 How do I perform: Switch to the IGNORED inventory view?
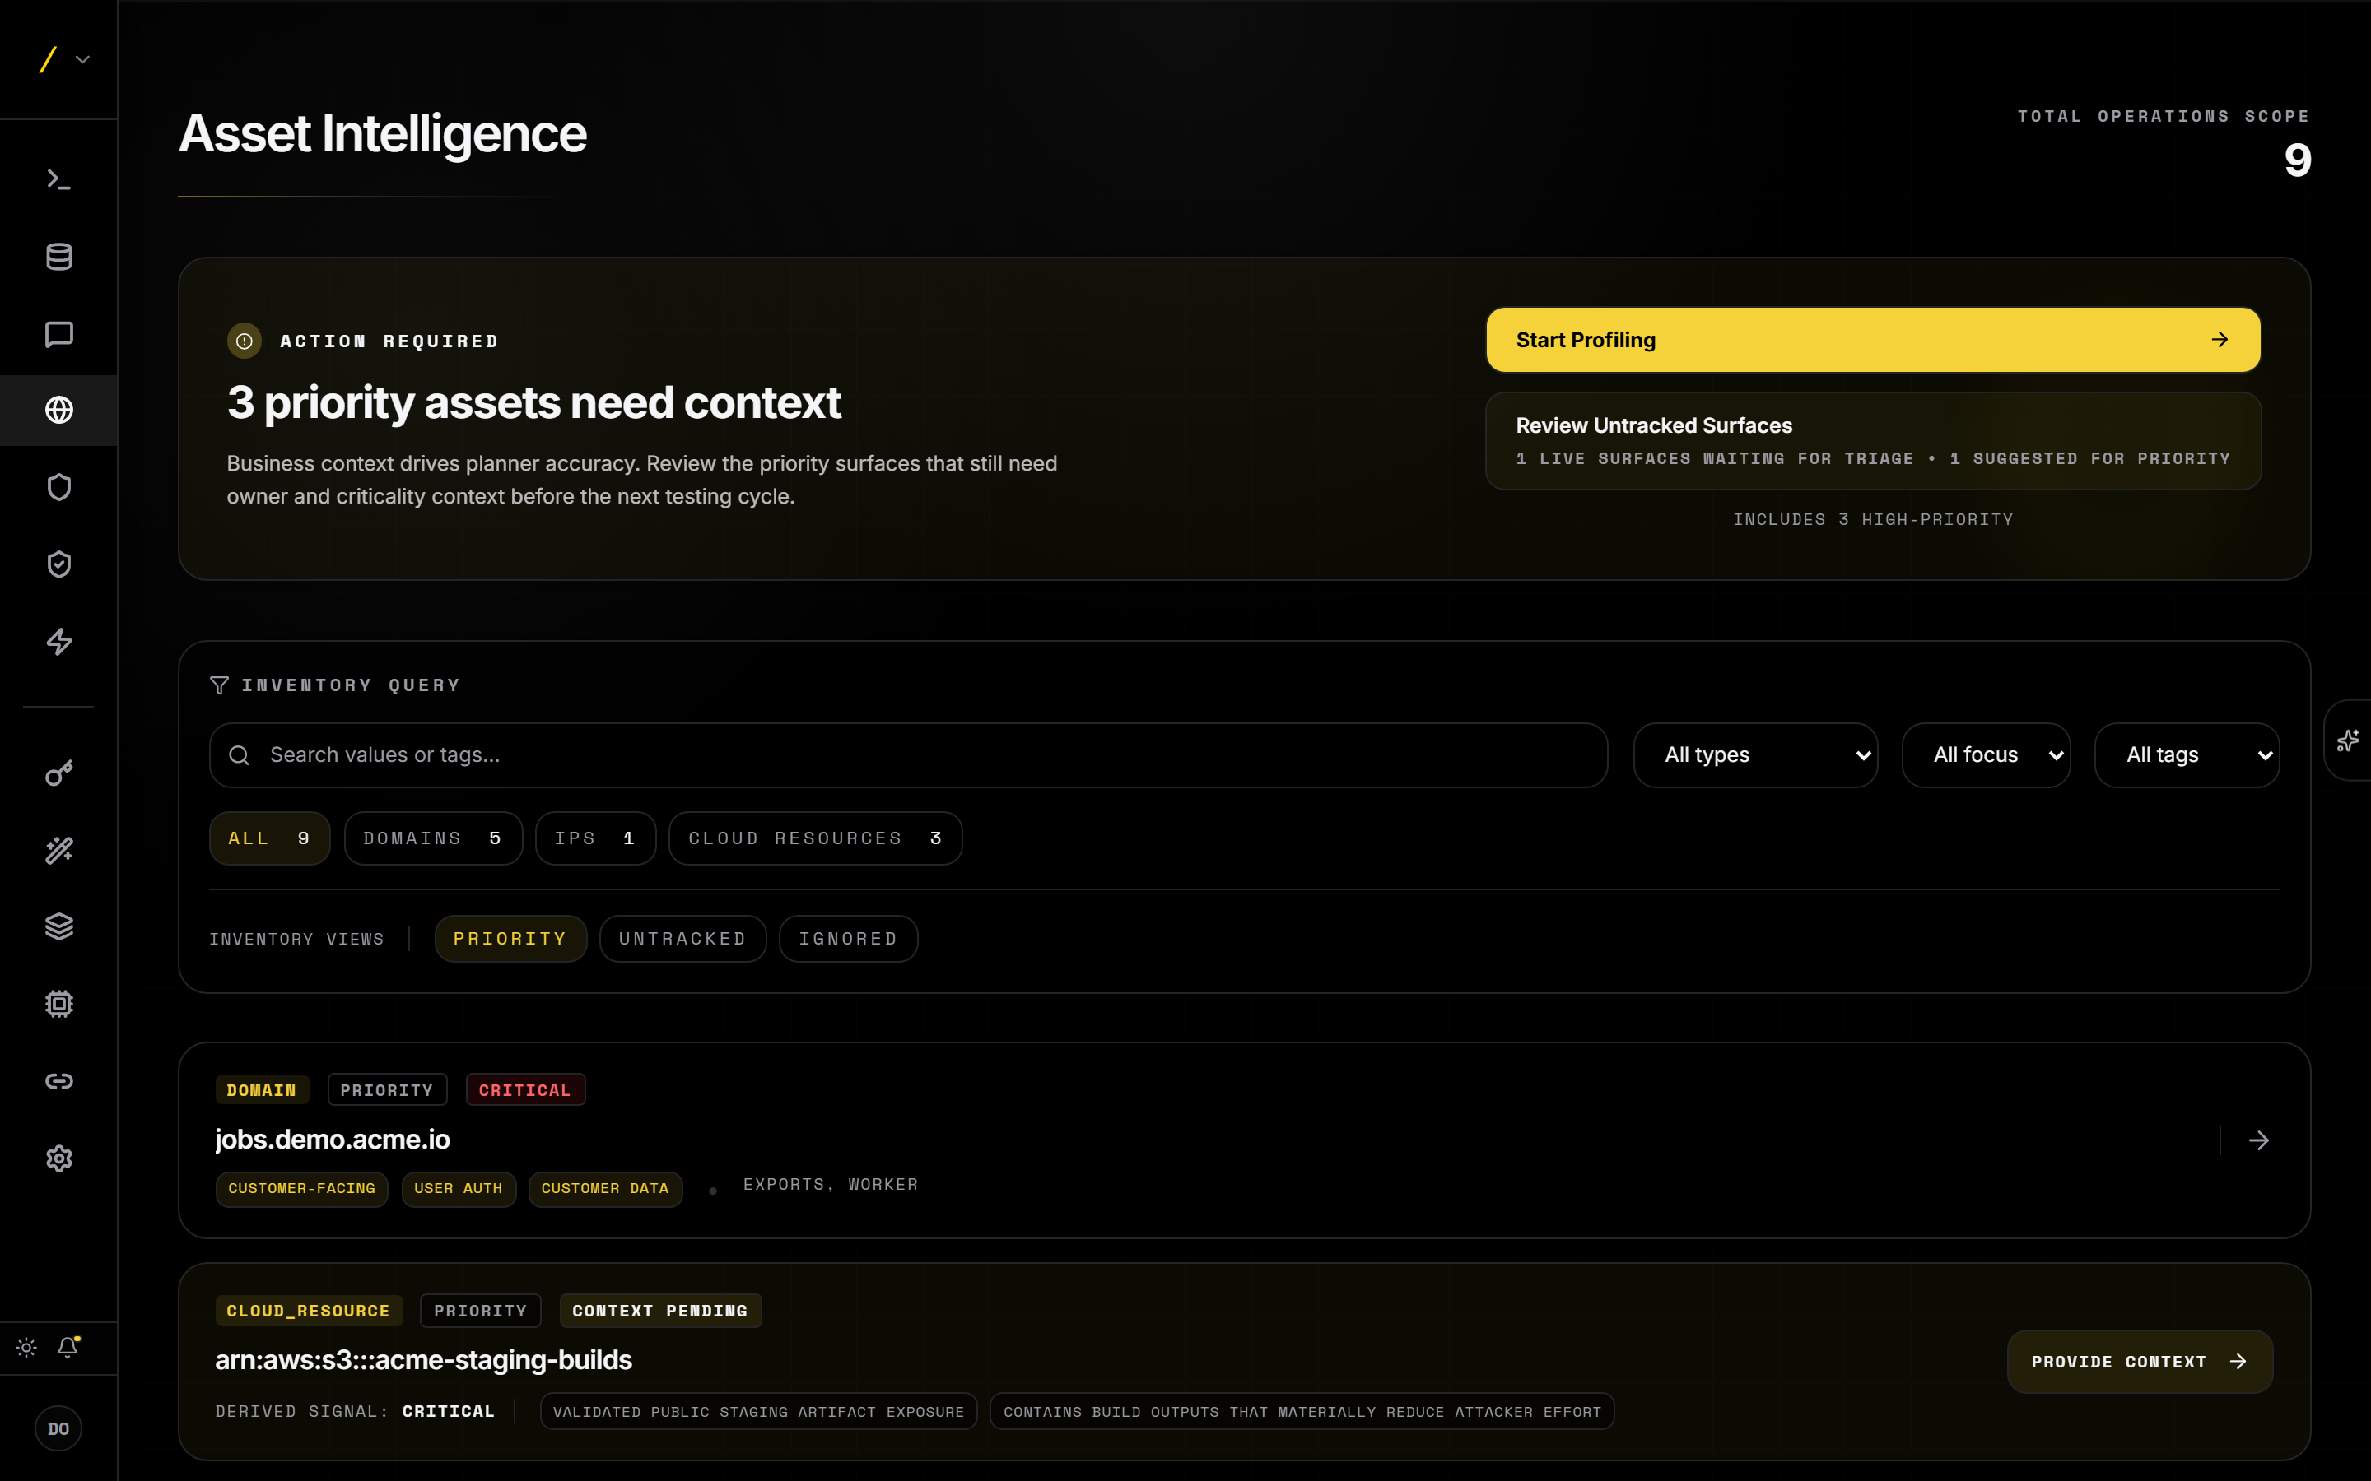849,940
